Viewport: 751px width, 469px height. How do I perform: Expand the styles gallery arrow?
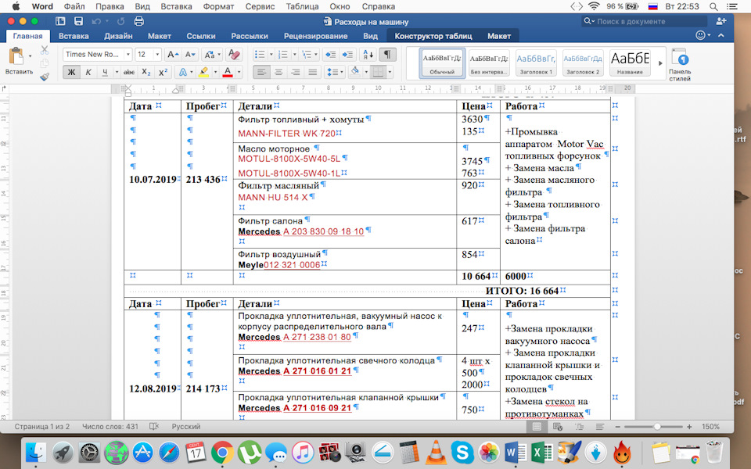click(659, 63)
